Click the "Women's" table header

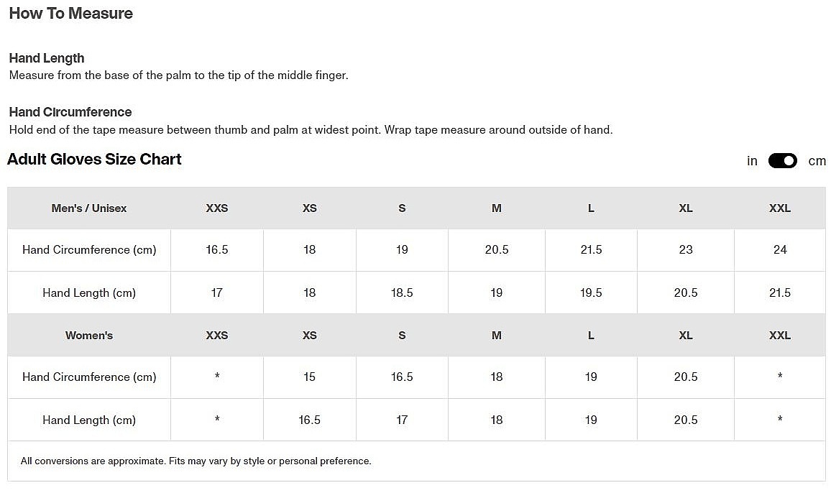click(89, 336)
